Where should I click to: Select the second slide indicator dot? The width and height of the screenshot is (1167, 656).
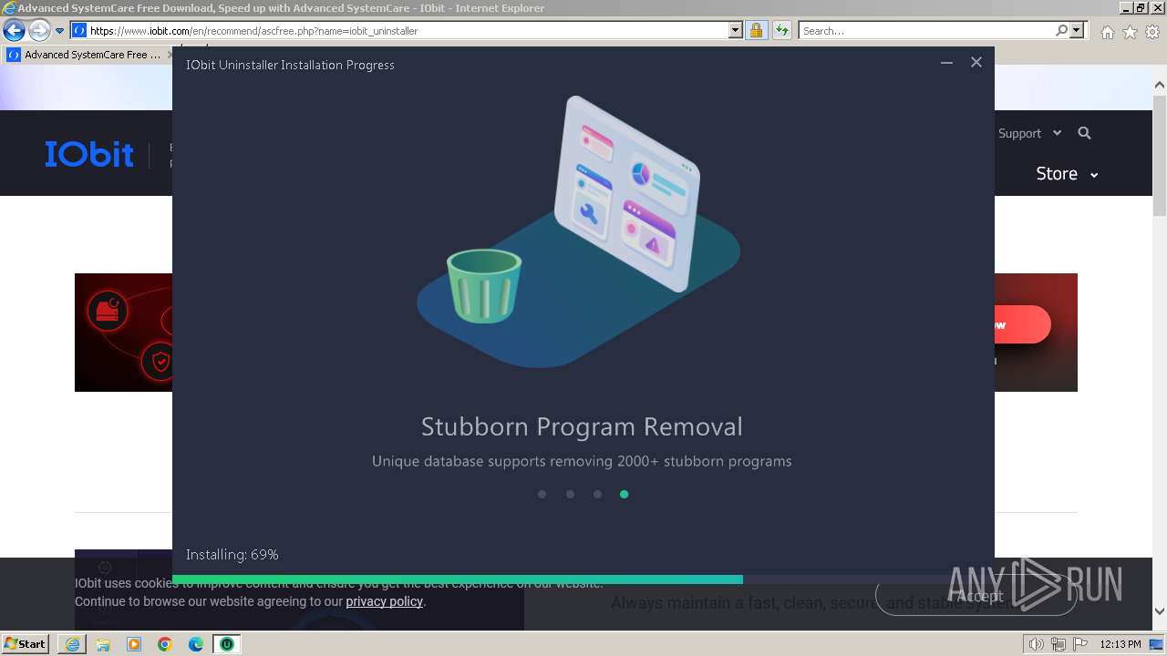pyautogui.click(x=570, y=494)
